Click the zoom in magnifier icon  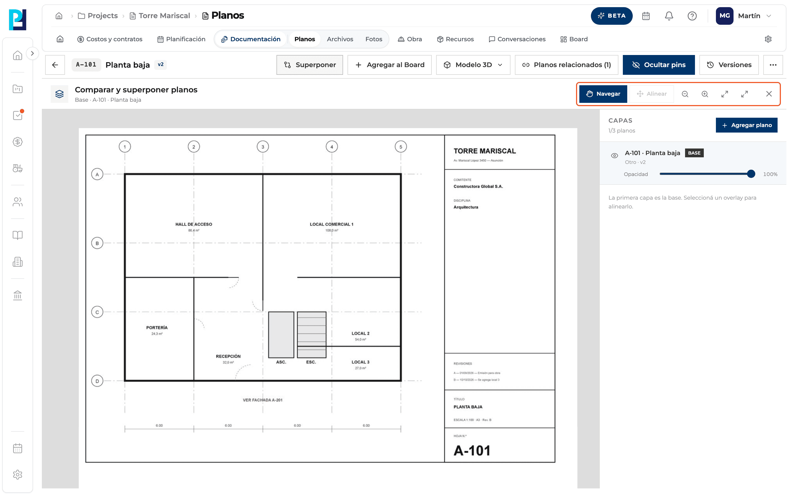705,94
